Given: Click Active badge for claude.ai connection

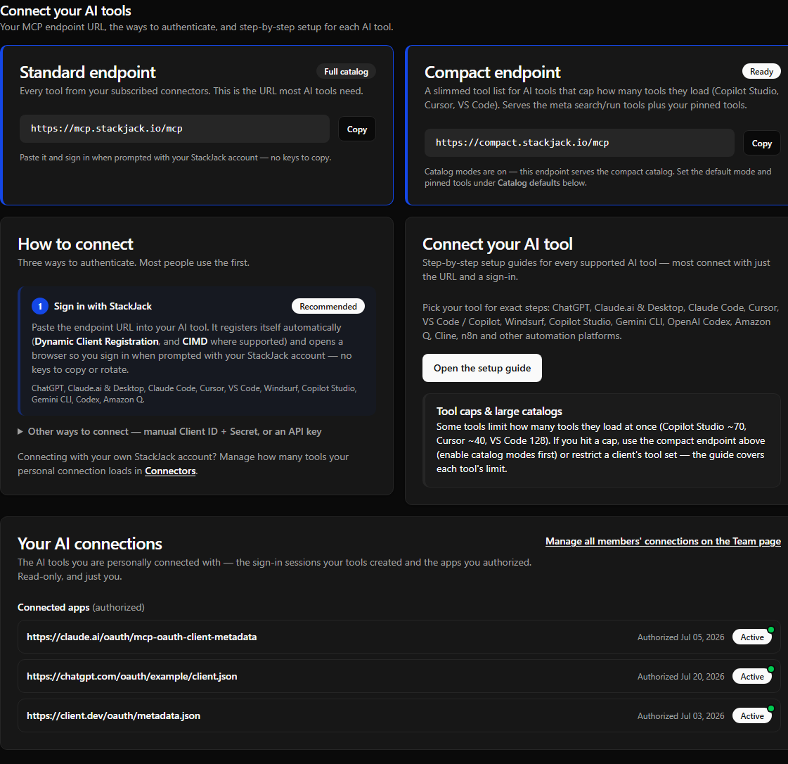Looking at the screenshot, I should tap(752, 637).
